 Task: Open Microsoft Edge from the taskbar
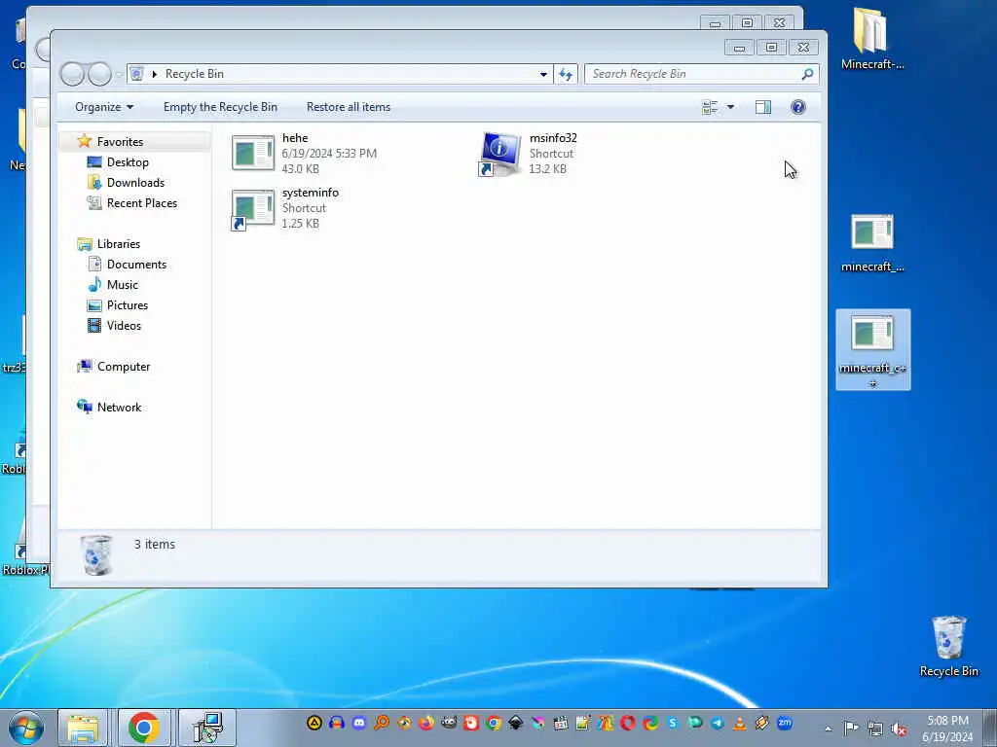[650, 723]
